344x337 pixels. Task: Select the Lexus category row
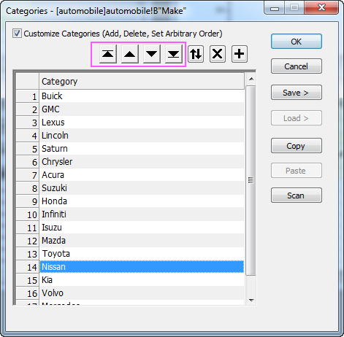142,123
